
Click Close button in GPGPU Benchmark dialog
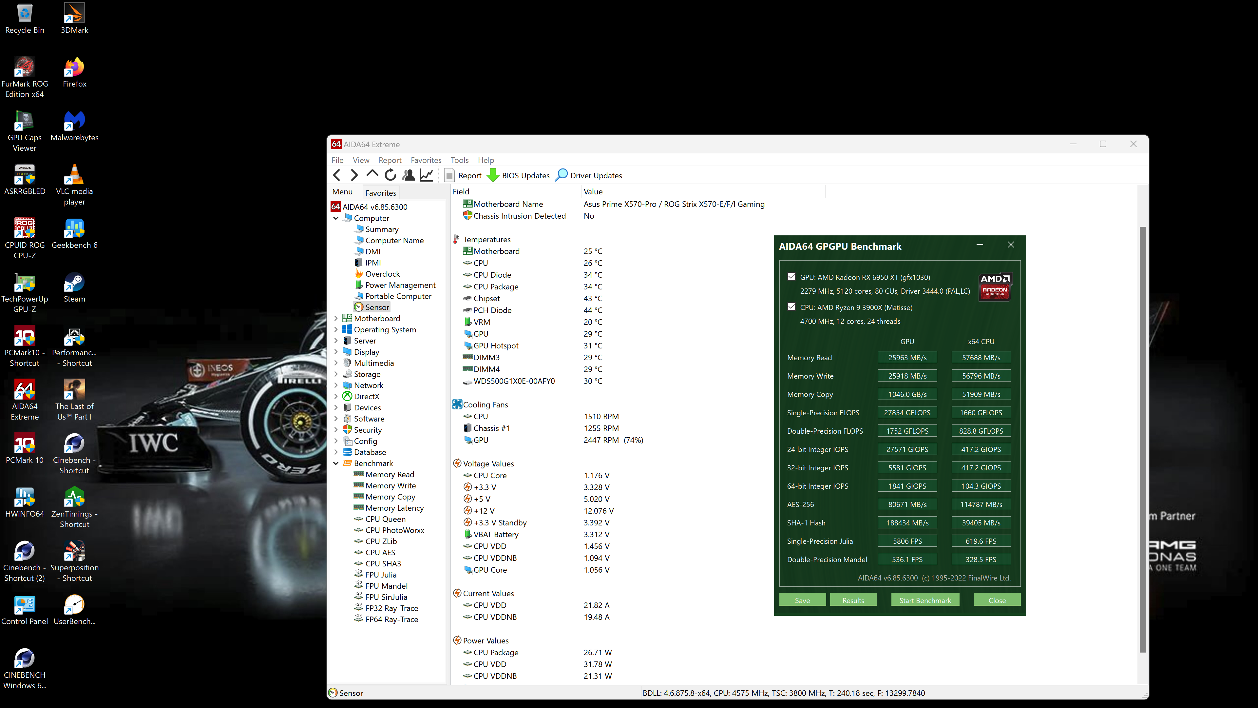click(x=997, y=600)
